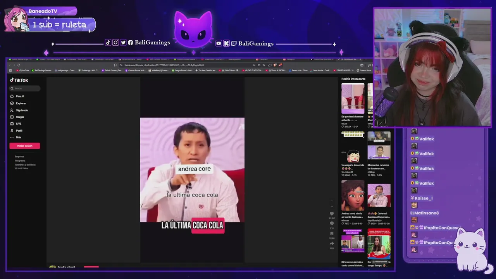Open the Empresa footer link
This screenshot has height=279, width=496.
point(19,157)
